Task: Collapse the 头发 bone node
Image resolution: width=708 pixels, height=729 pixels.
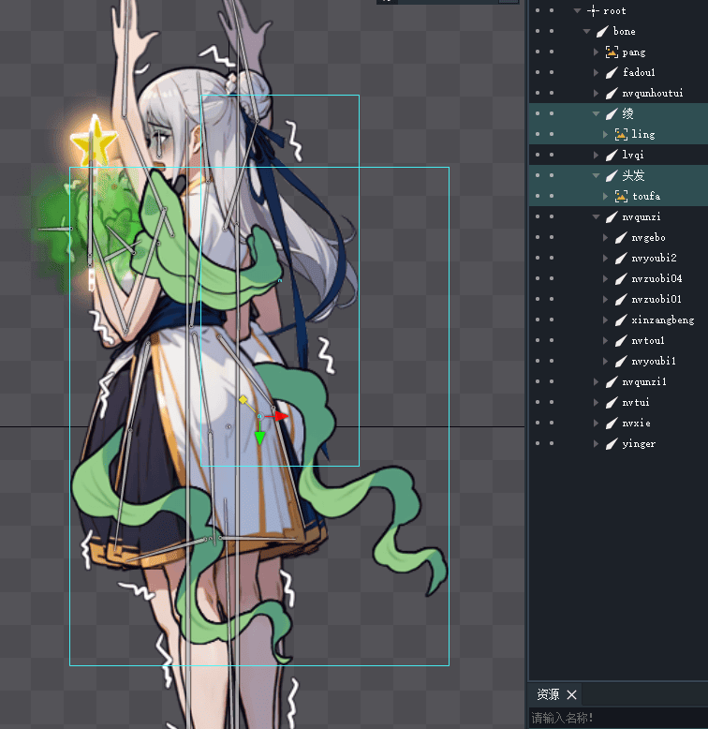Action: tap(597, 176)
